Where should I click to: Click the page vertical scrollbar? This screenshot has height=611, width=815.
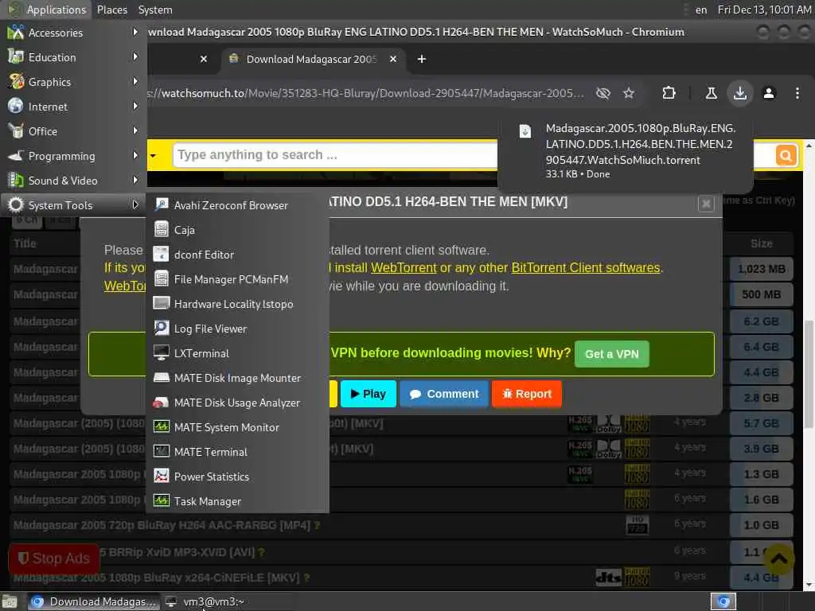pyautogui.click(x=809, y=374)
